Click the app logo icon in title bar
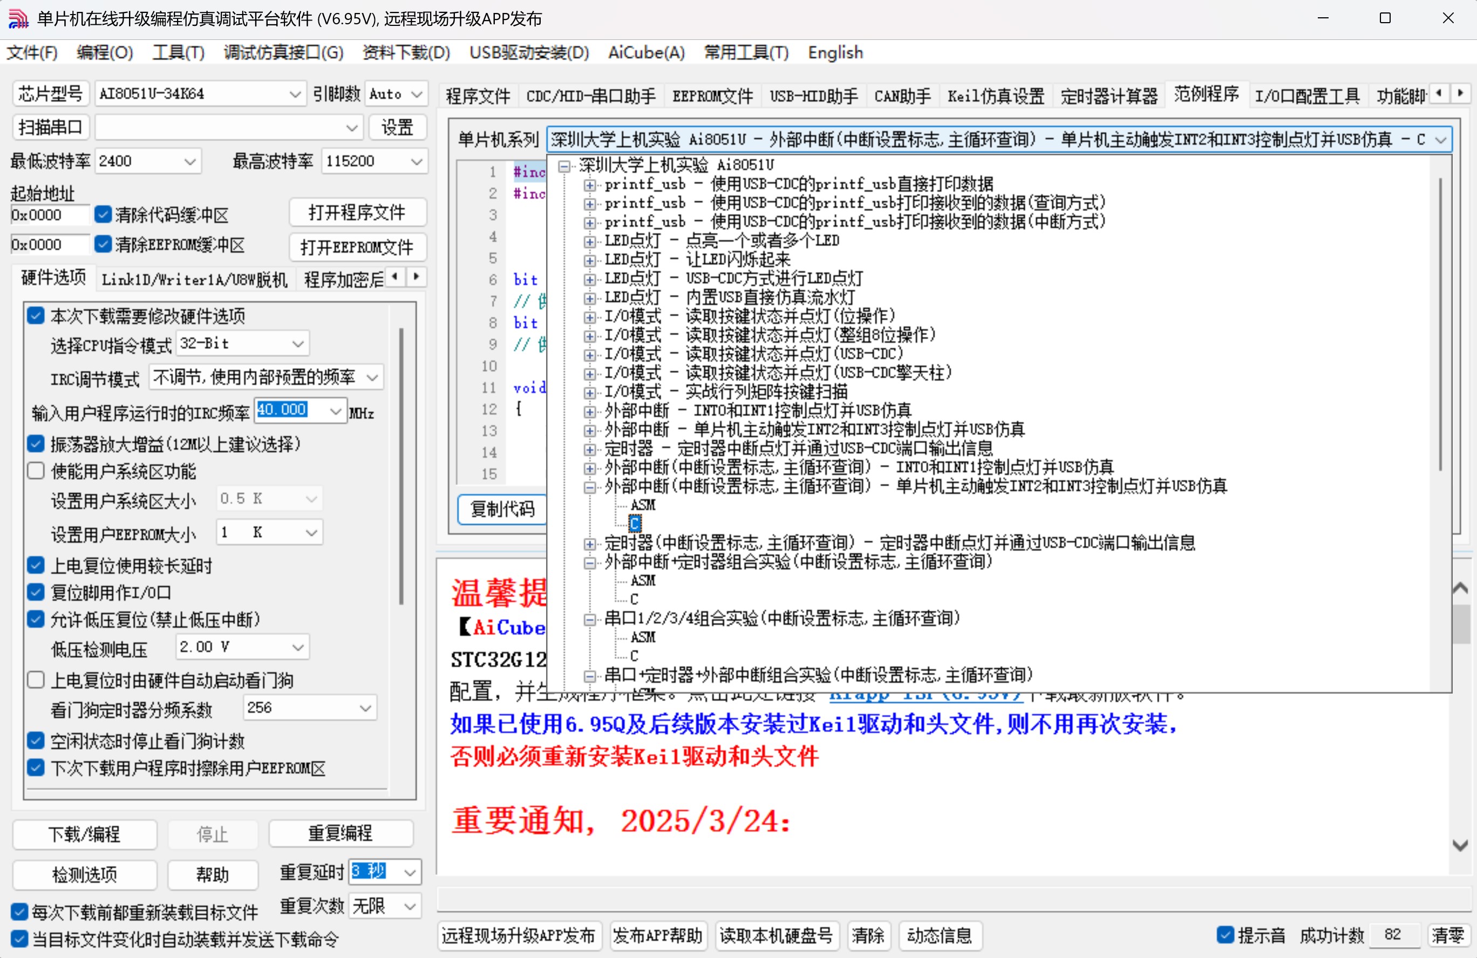The image size is (1477, 958). pos(18,19)
